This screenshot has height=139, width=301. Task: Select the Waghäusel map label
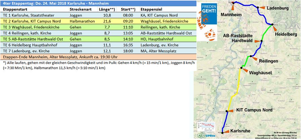[261, 73]
